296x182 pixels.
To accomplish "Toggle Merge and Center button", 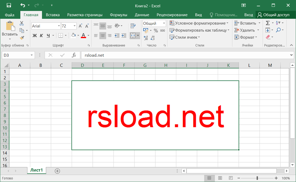I will [133, 35].
